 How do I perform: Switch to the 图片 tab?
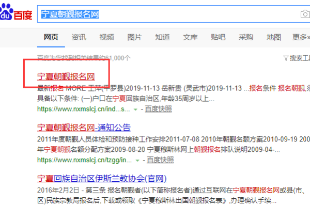point(135,37)
